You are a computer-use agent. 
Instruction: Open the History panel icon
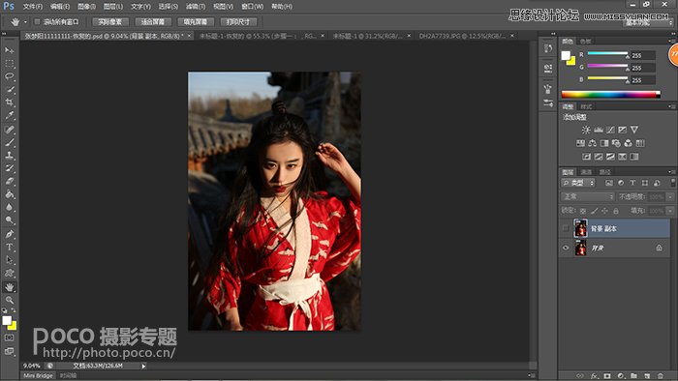pyautogui.click(x=548, y=48)
